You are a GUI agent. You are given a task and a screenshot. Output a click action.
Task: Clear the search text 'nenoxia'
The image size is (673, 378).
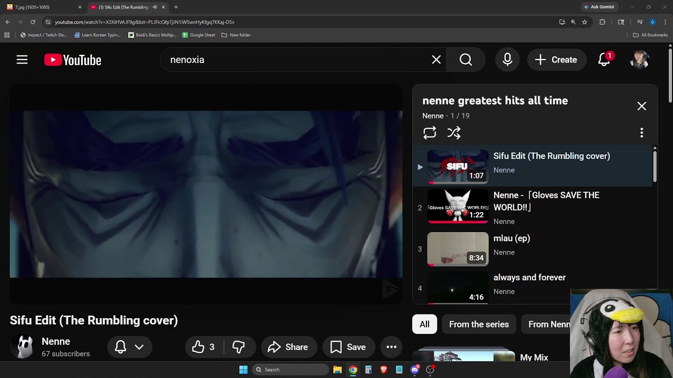(436, 60)
